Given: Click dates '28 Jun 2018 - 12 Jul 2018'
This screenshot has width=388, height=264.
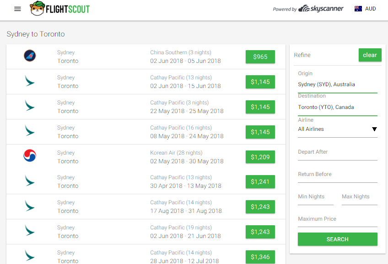Looking at the screenshot, I should [184, 261].
